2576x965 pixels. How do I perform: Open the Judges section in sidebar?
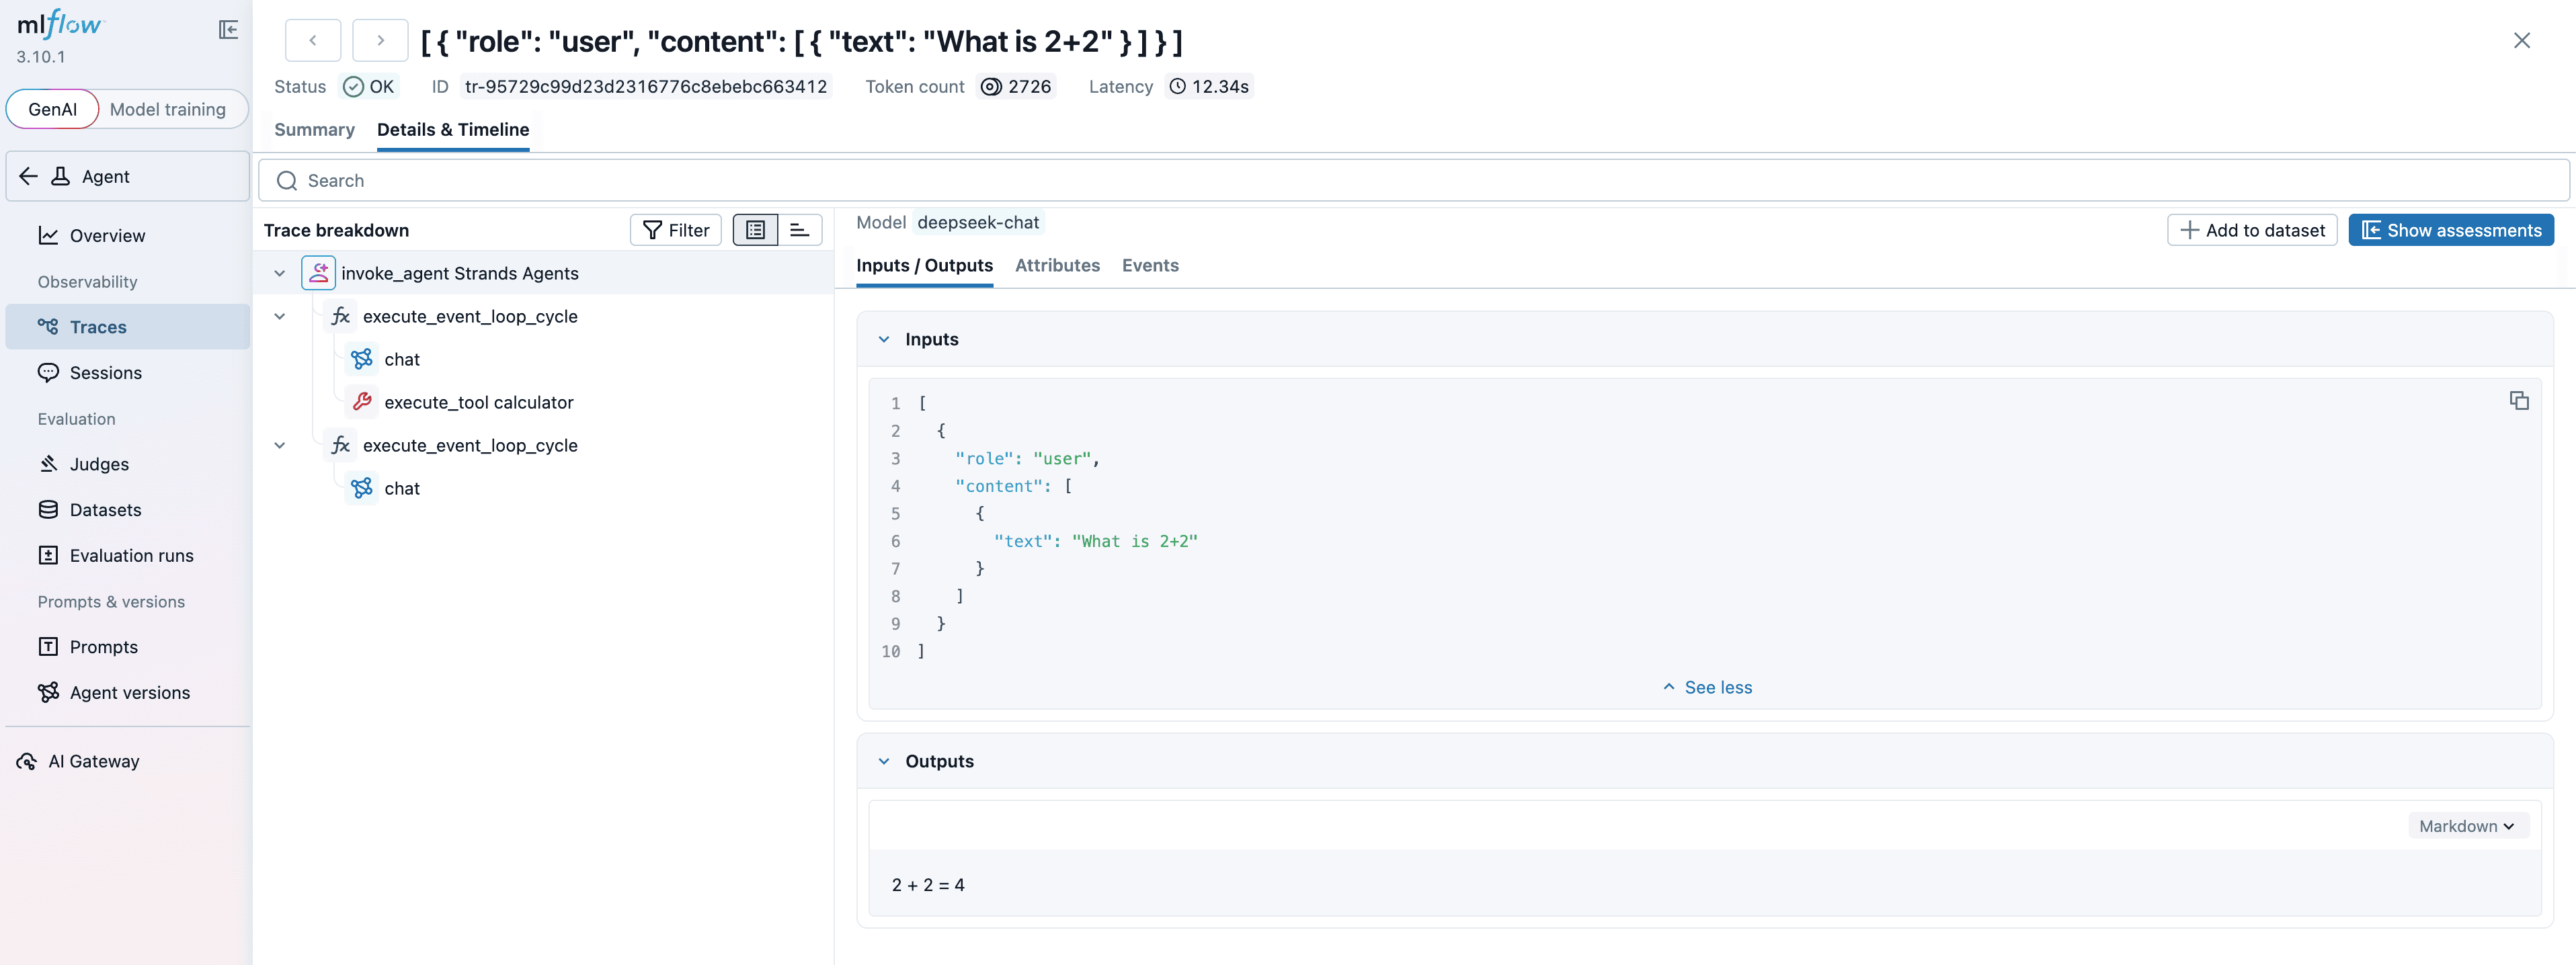coord(98,463)
